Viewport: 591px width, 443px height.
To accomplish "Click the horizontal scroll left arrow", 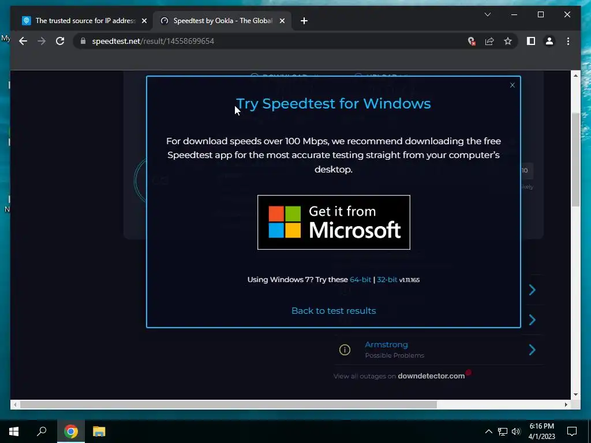I will (15, 404).
